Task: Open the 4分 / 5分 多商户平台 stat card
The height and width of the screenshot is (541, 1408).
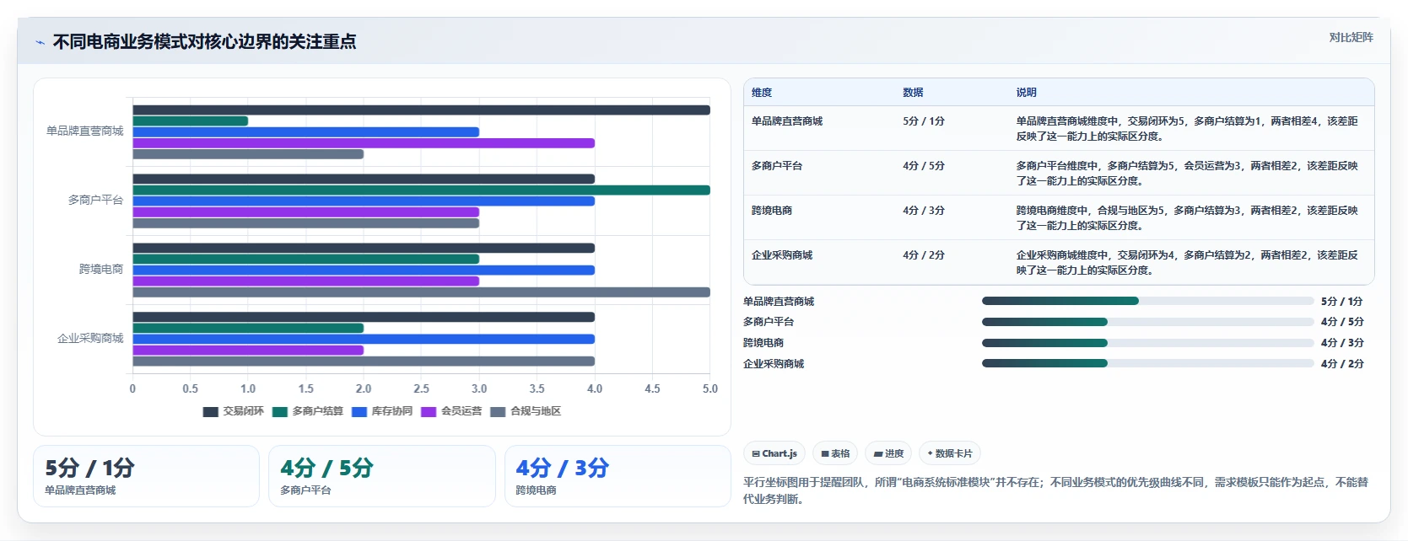Action: click(382, 476)
